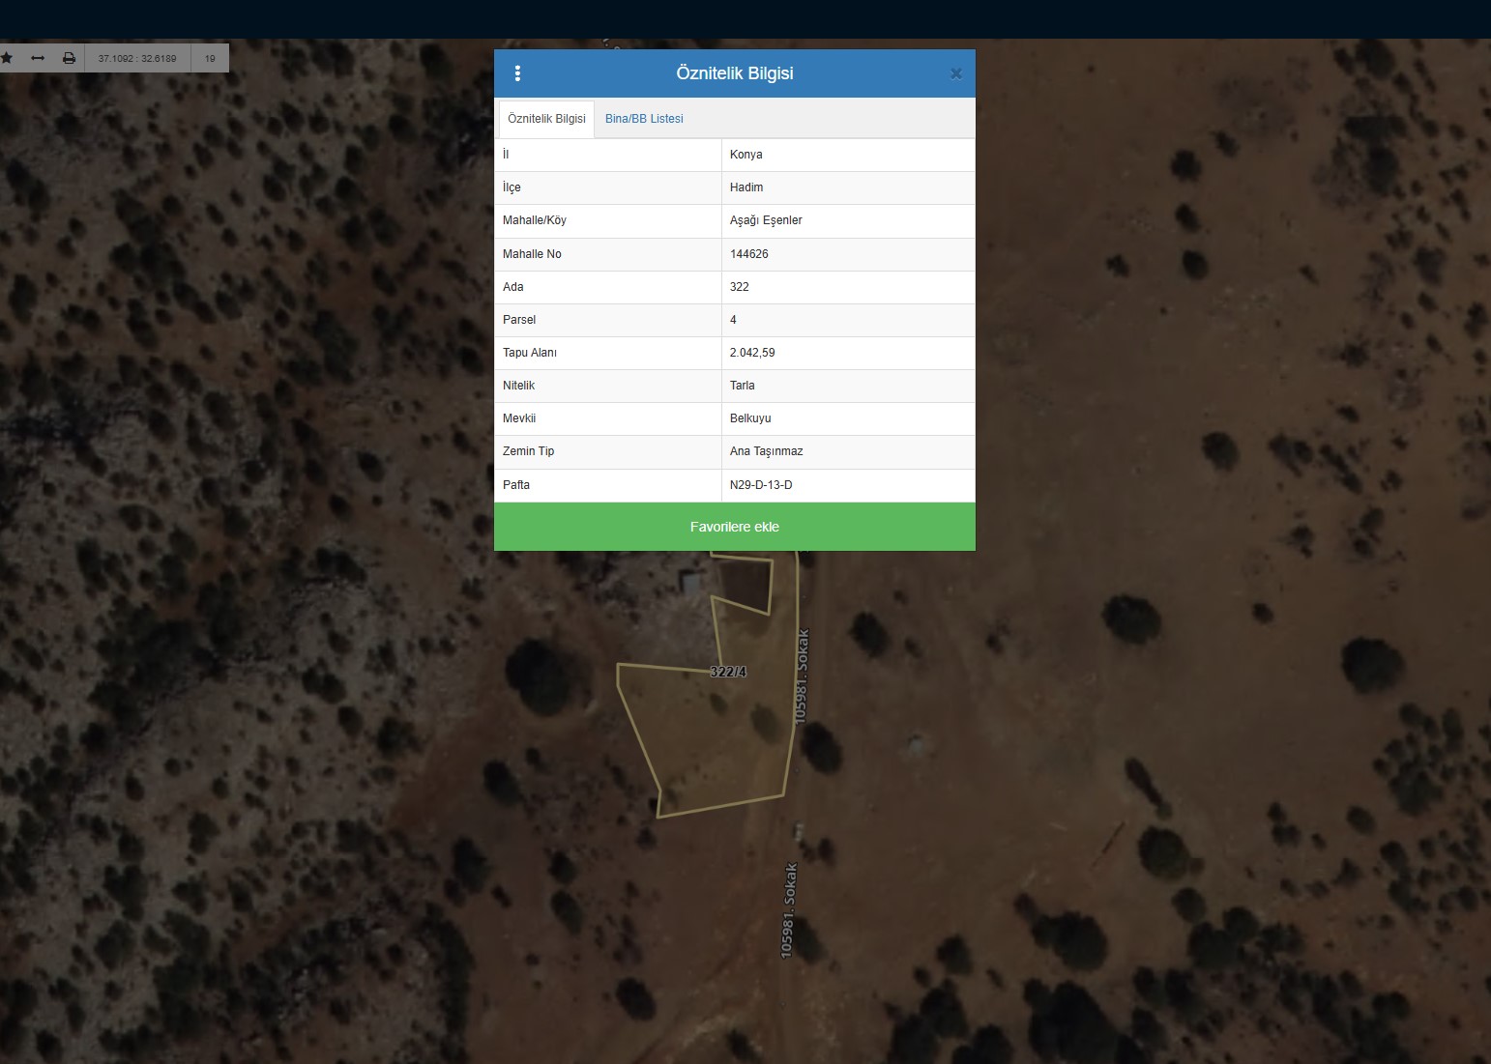
Task: Open the three-dot menu in the dialog header
Action: pyautogui.click(x=517, y=73)
